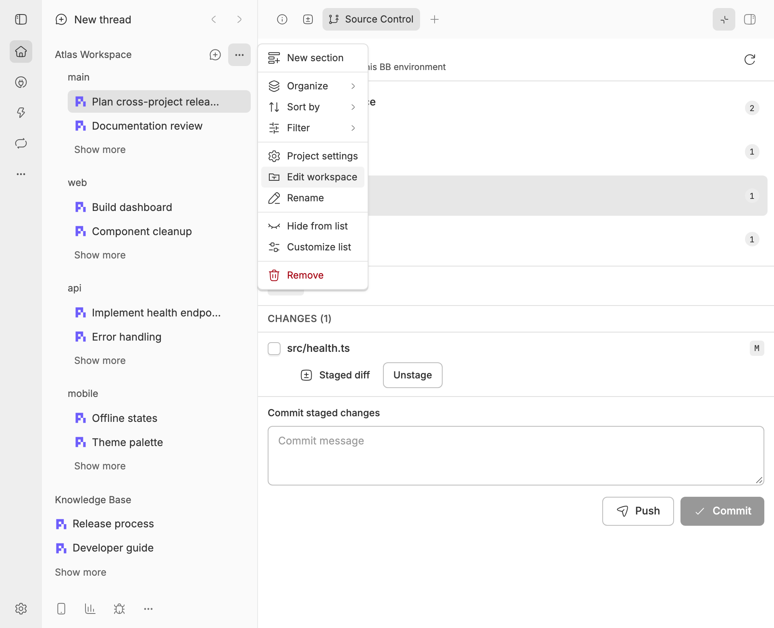Go back with the left arrow

(x=214, y=19)
